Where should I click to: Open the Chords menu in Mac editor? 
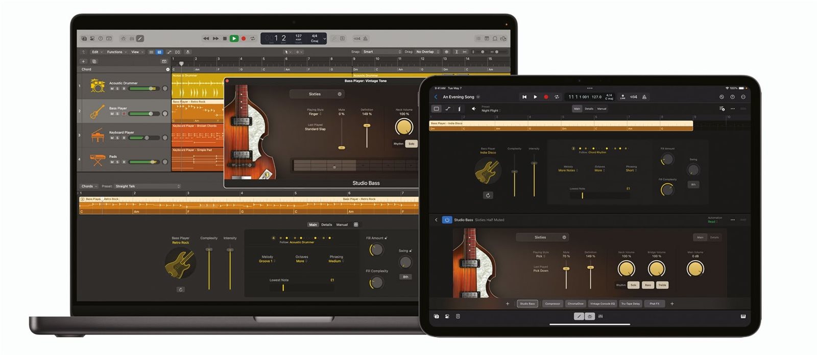(89, 186)
